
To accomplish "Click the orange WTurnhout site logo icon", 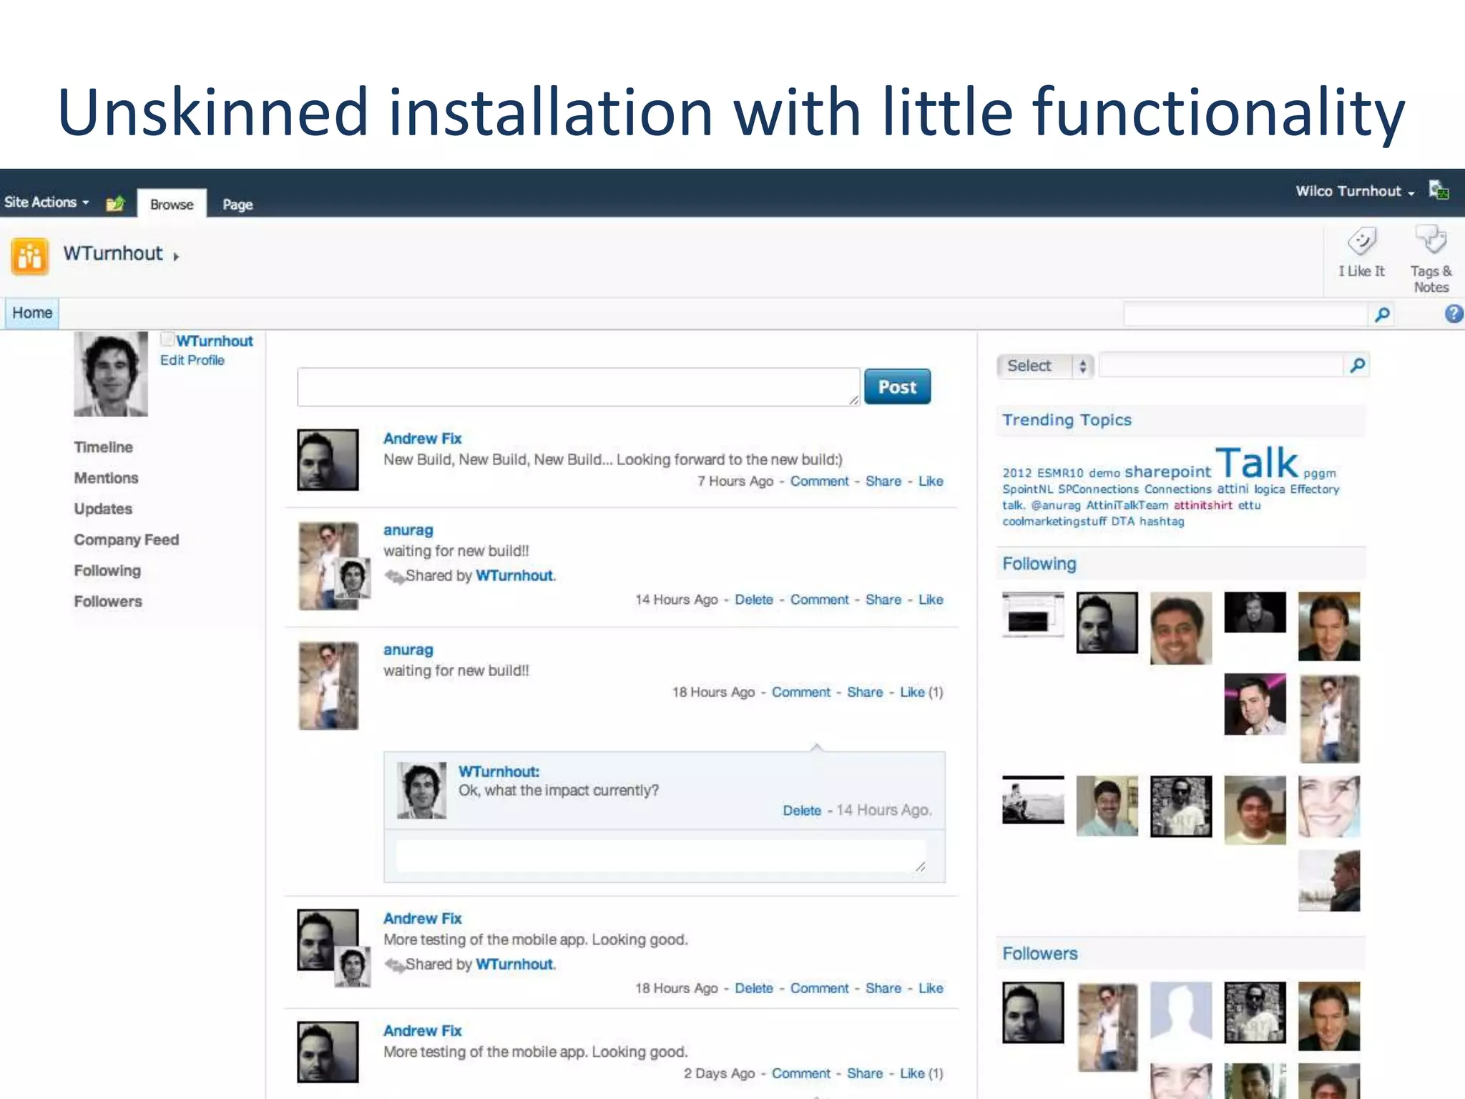I will 30,256.
